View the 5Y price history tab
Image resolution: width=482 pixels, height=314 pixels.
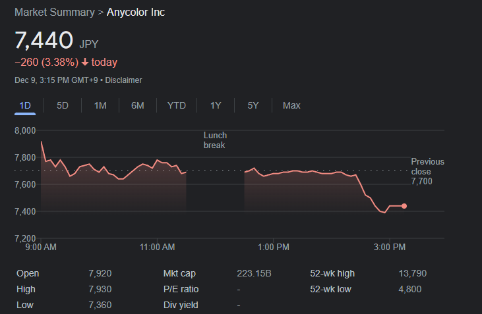tap(253, 105)
